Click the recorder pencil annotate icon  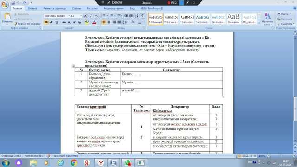(x=187, y=3)
